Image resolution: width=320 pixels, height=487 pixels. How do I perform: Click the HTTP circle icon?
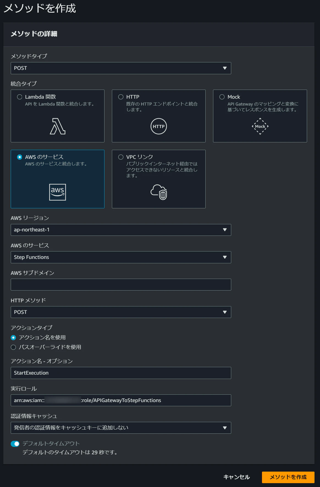click(x=159, y=126)
